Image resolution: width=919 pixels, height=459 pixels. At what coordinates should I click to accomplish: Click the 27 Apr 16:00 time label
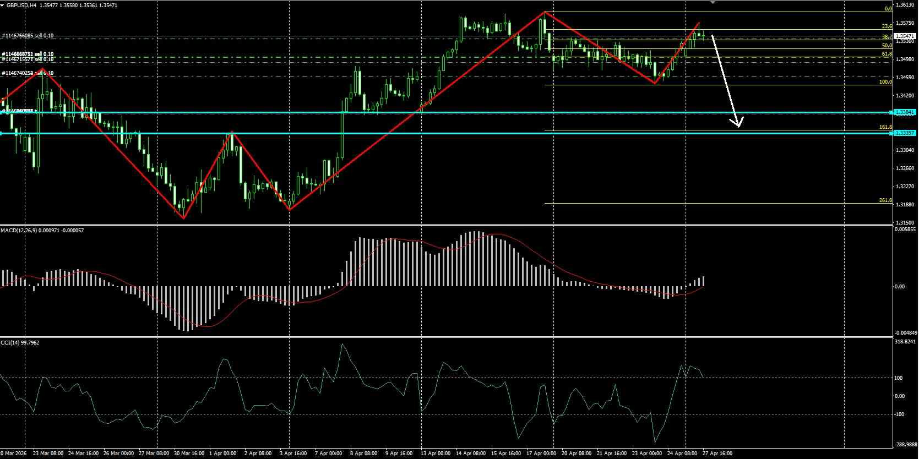[x=717, y=453]
